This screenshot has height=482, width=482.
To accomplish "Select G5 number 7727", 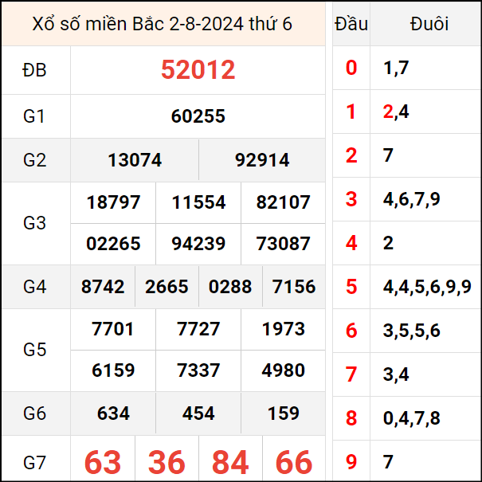I will [x=198, y=329].
